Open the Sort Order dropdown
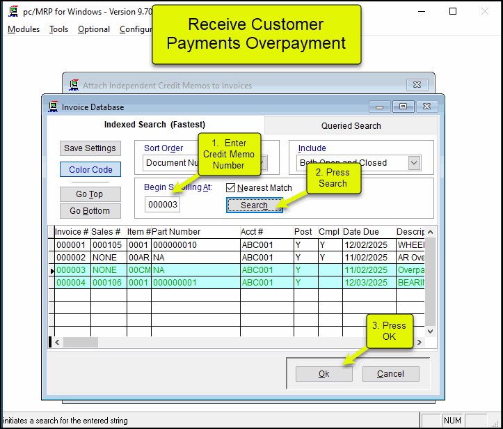Screen dimensions: 503x429 (262, 163)
